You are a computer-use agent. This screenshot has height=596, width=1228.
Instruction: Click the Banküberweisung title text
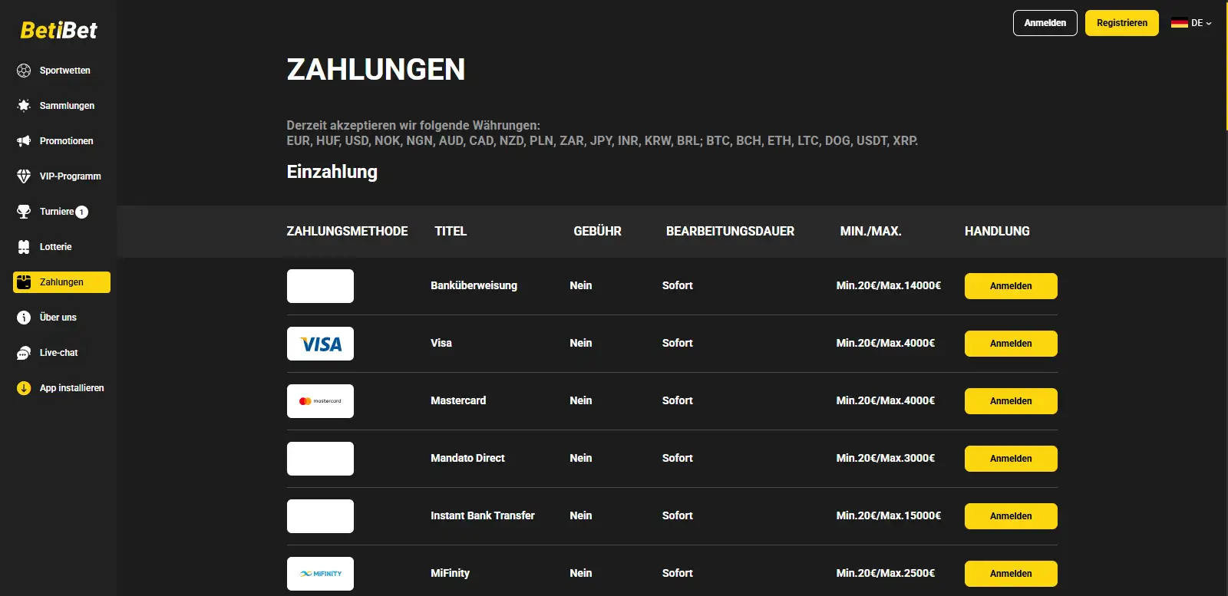pos(474,285)
